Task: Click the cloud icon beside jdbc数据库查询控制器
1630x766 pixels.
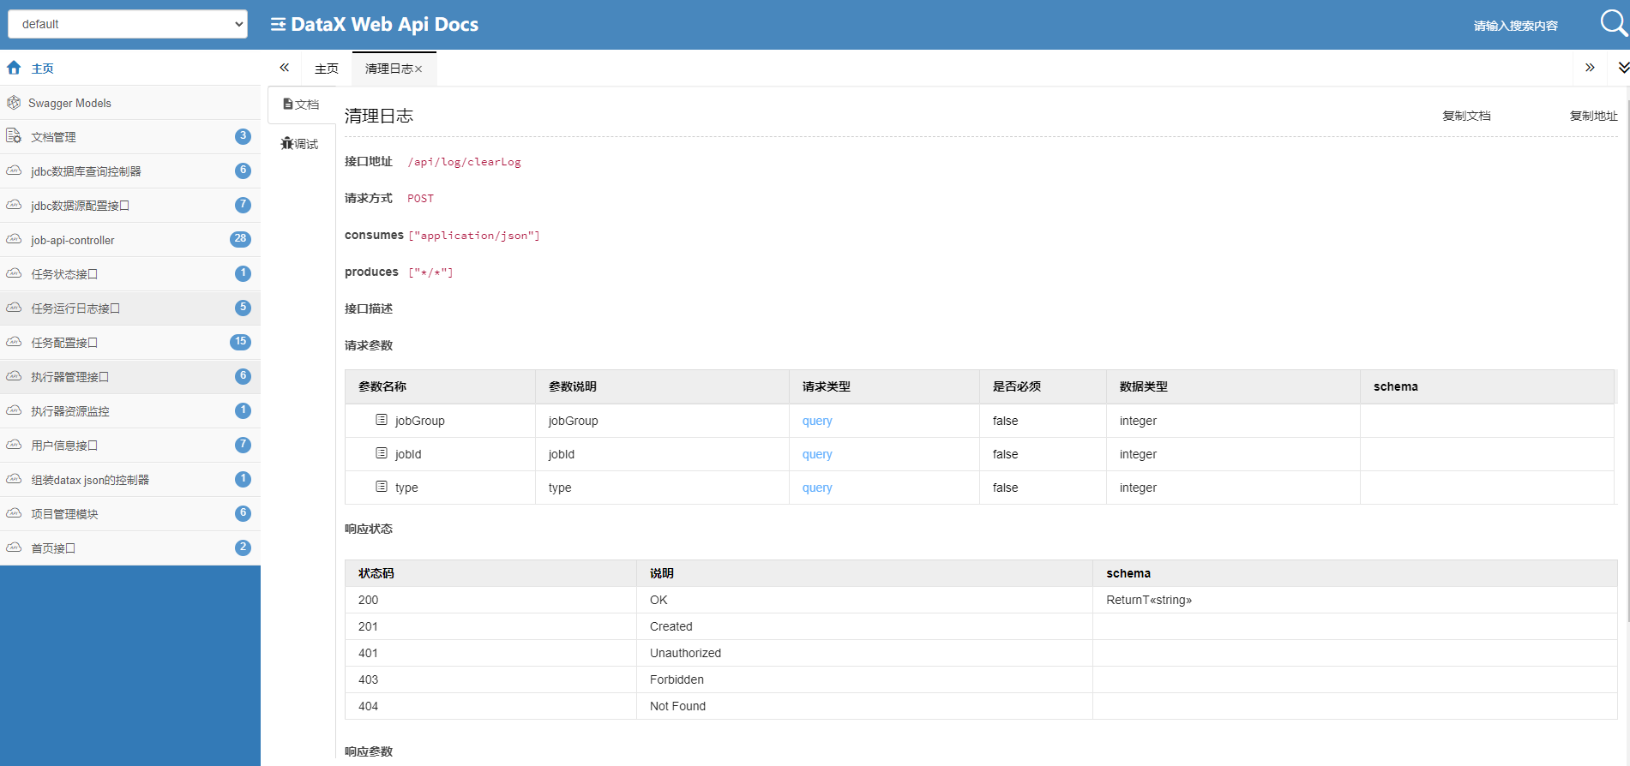Action: point(14,171)
